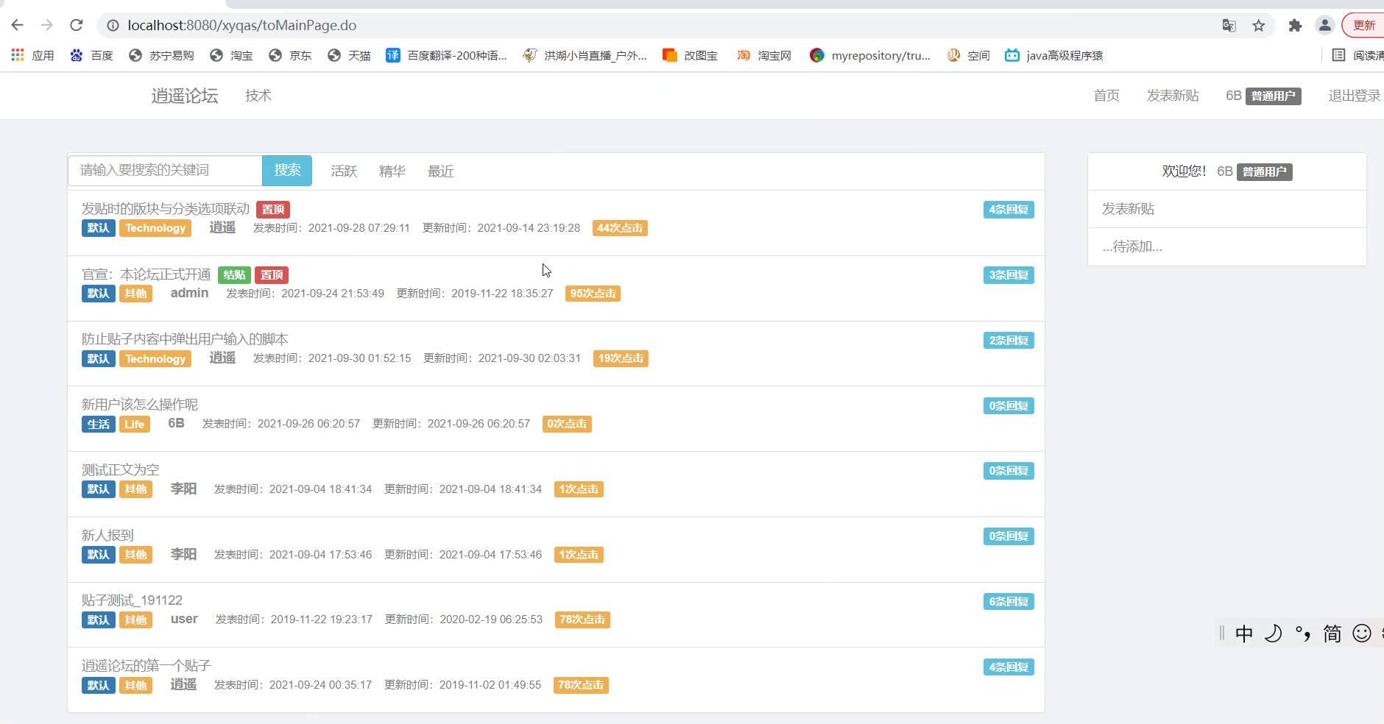Open the 百度 bookmark

point(91,55)
